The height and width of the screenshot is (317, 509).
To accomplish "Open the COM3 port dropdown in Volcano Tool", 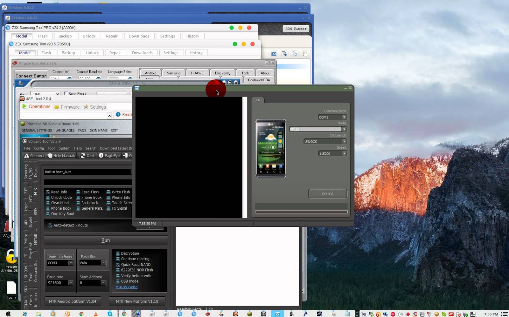I will [x=60, y=263].
